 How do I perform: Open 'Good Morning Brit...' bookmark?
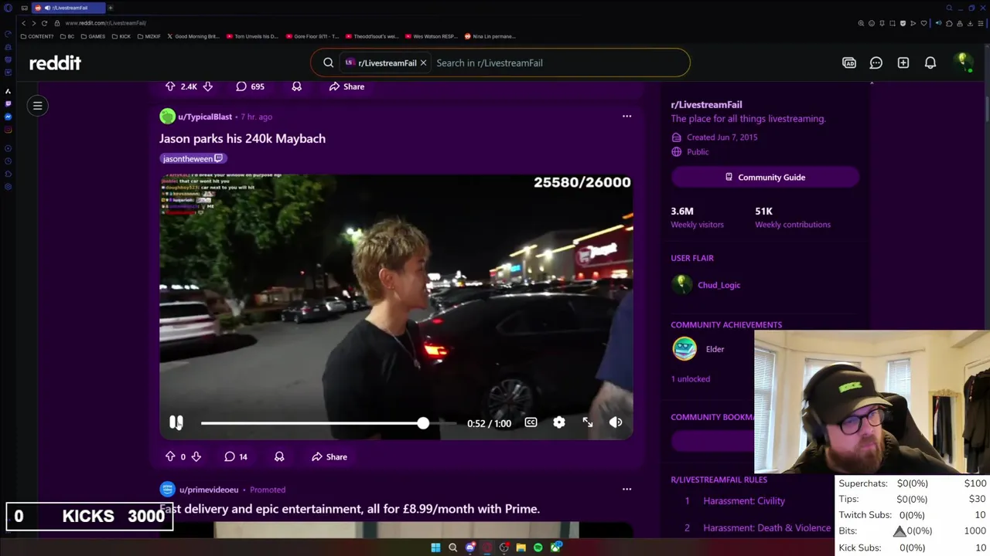coord(193,36)
